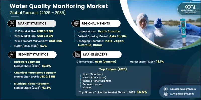This screenshot has height=100, width=201.
Task: Click the Top Players (2025) heading
Action: (113, 69)
